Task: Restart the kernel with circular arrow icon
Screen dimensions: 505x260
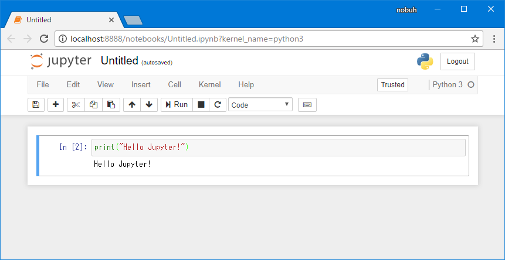Action: tap(218, 105)
